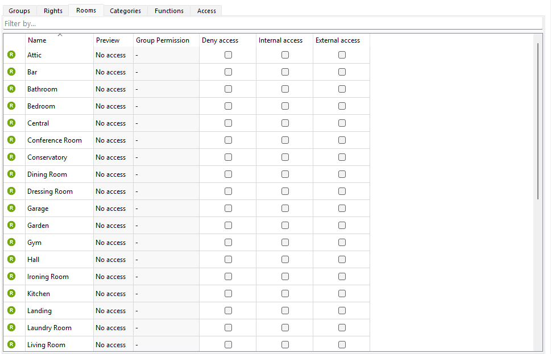Viewport: 551px width, 354px height.
Task: Select the Garage row's green icon
Action: (11, 209)
